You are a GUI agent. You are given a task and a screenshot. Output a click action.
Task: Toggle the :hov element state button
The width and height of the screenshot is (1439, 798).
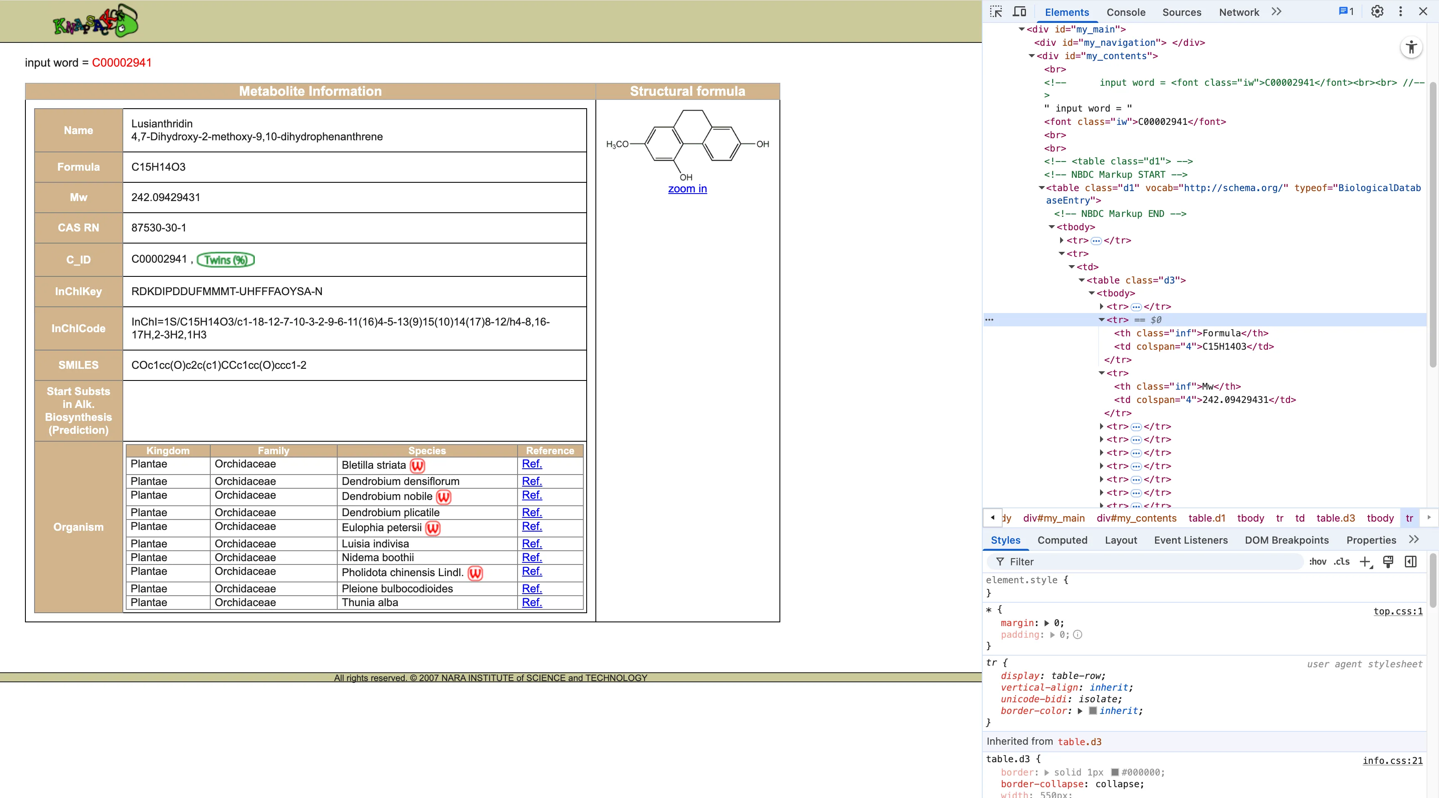point(1317,562)
